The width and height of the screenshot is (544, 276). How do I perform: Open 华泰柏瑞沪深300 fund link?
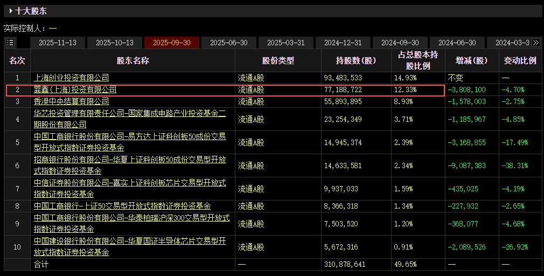click(x=131, y=224)
